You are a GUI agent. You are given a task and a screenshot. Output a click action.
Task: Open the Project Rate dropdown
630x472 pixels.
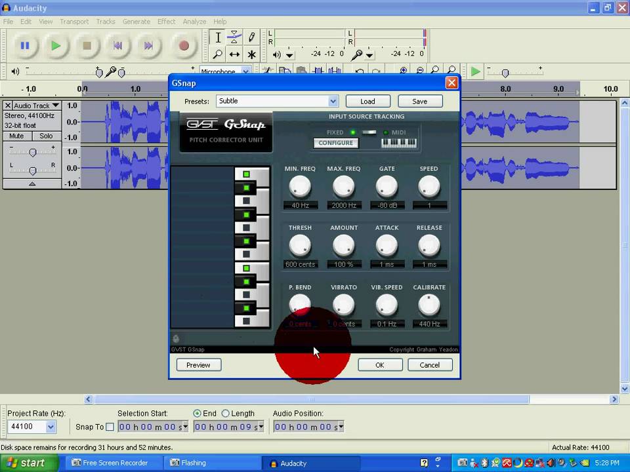pos(51,427)
